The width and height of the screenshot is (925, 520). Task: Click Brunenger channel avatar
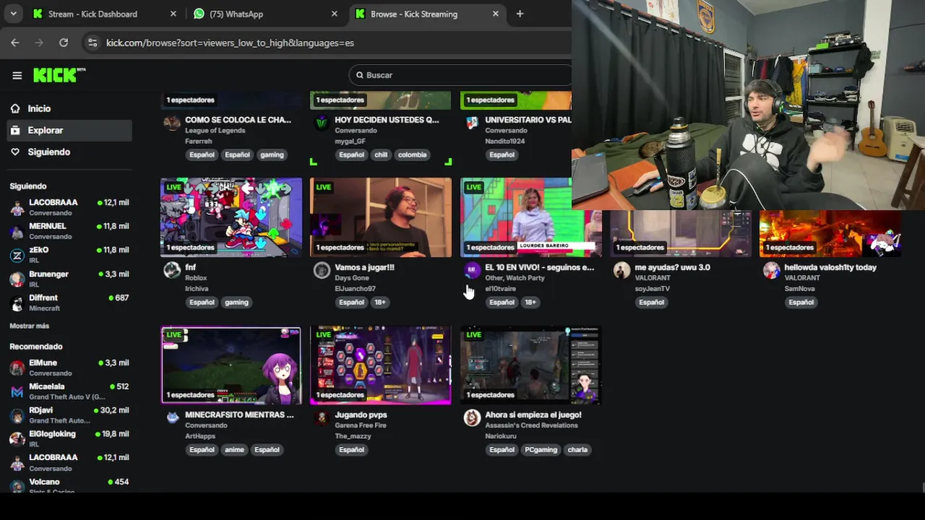point(17,279)
